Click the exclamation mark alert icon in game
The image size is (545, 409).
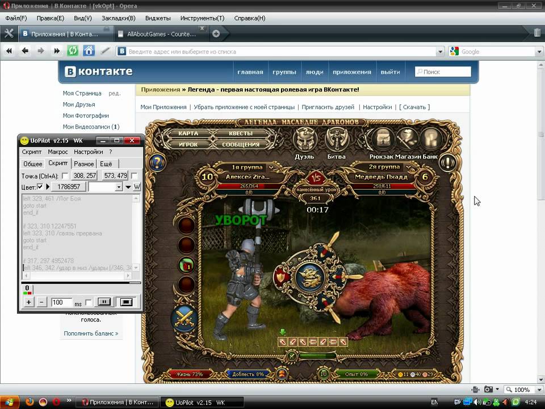[x=448, y=162]
